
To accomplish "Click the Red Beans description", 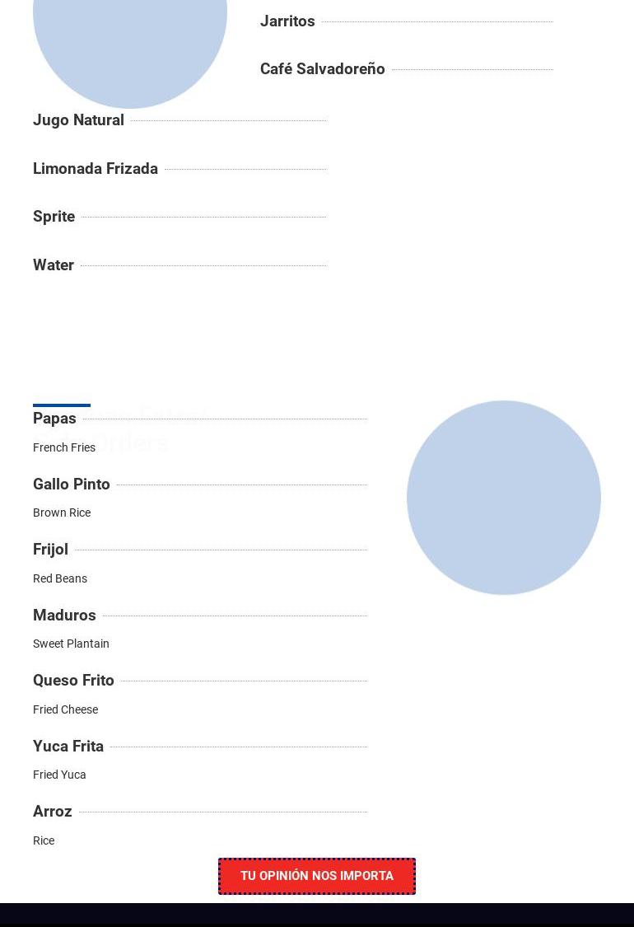I will (x=60, y=578).
